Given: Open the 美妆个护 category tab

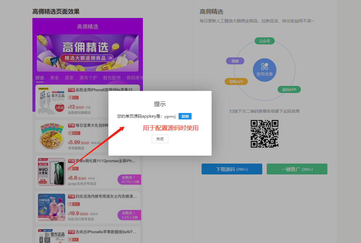Looking at the screenshot, I should pos(88,78).
